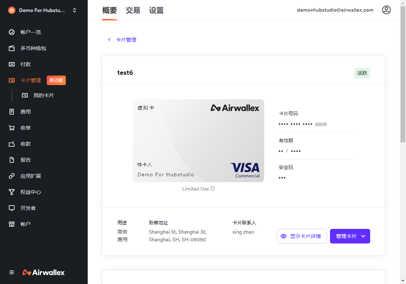The height and width of the screenshot is (284, 406).
Task: Click the 多币种钱包 wallet icon
Action: (x=12, y=48)
